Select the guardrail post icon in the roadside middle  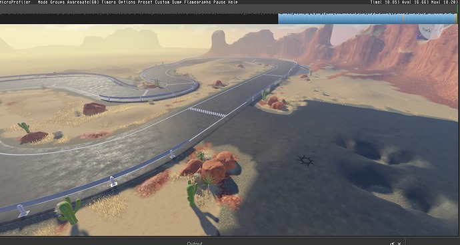point(113,181)
